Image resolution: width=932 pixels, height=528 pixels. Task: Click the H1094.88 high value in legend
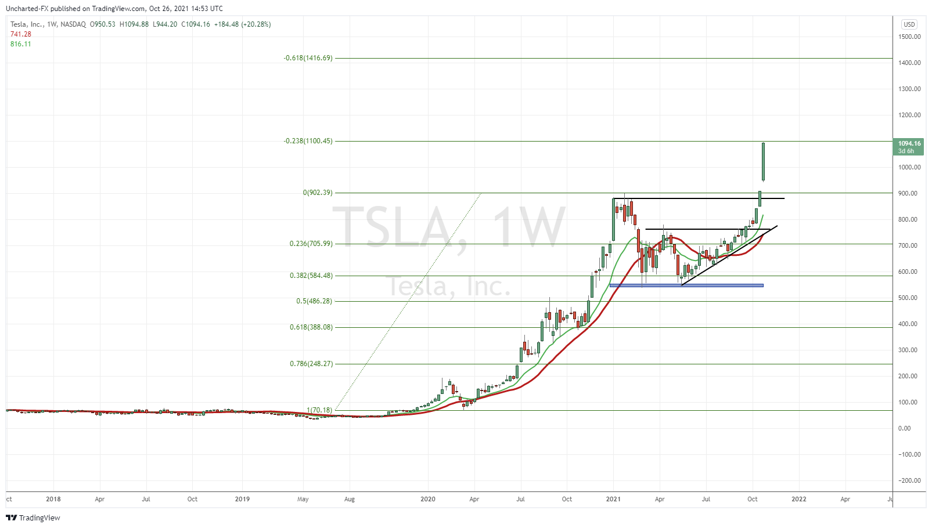(134, 24)
